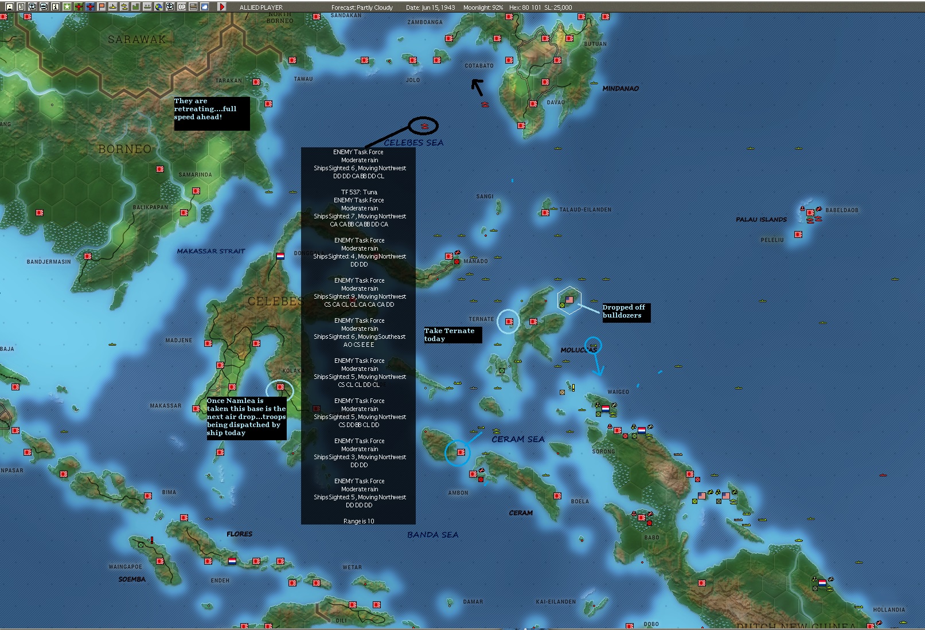Click the 'AO CS E E E' ship list line

(359, 345)
